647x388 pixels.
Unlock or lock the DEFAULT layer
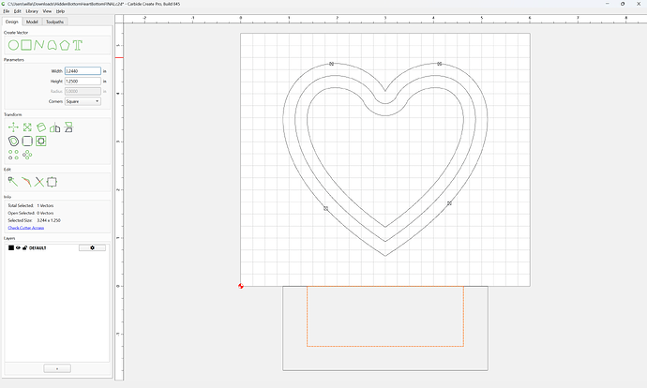point(24,247)
